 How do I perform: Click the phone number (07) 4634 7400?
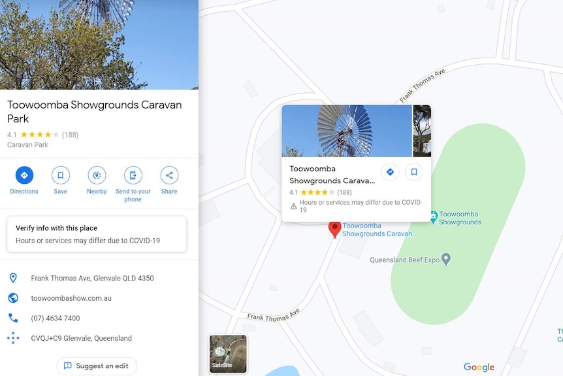[56, 318]
